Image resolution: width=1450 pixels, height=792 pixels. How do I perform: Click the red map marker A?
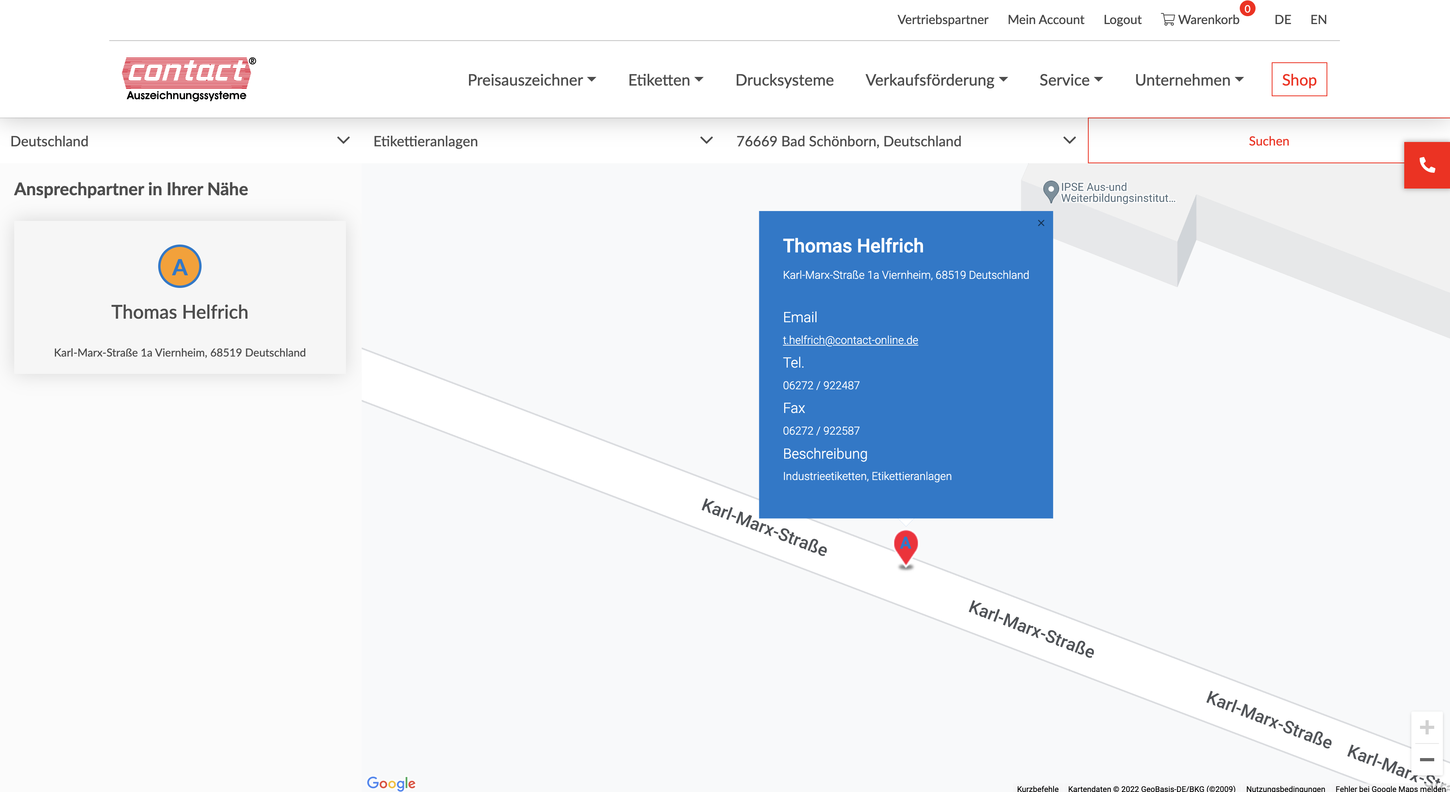pos(905,546)
